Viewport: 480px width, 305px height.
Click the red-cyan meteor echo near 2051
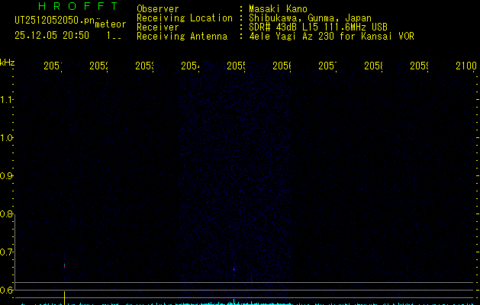[64, 265]
